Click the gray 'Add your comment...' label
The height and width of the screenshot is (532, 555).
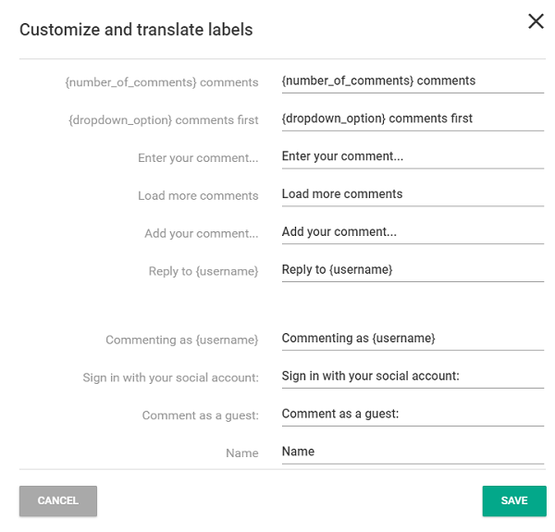pos(202,233)
